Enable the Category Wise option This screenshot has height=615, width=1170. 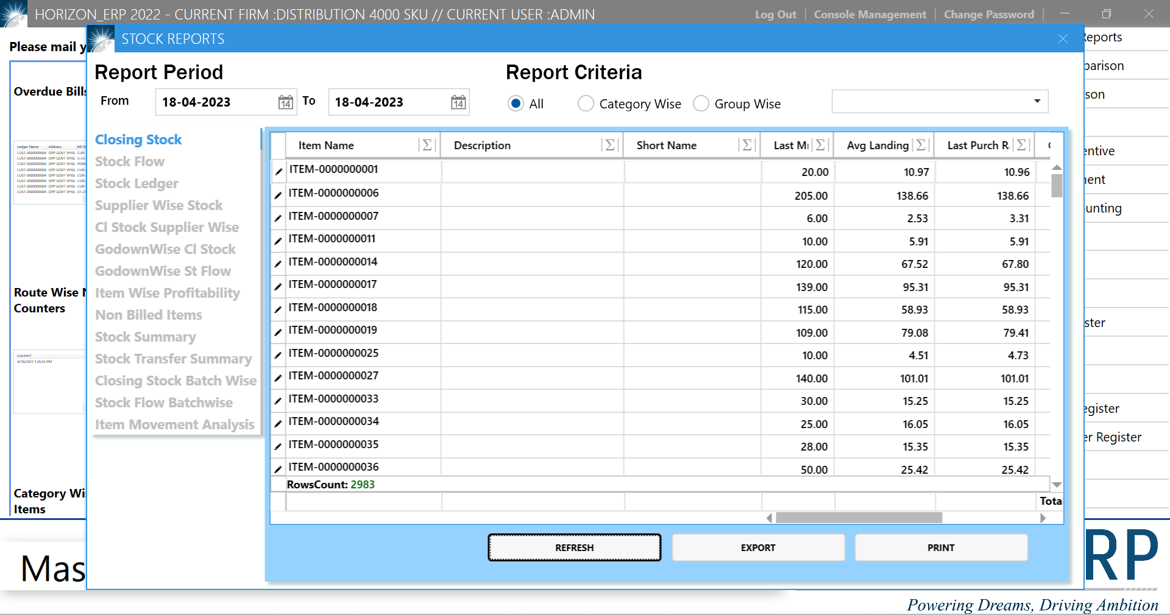tap(586, 104)
